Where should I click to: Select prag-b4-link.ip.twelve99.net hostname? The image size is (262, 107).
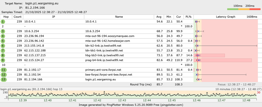click(x=104, y=60)
